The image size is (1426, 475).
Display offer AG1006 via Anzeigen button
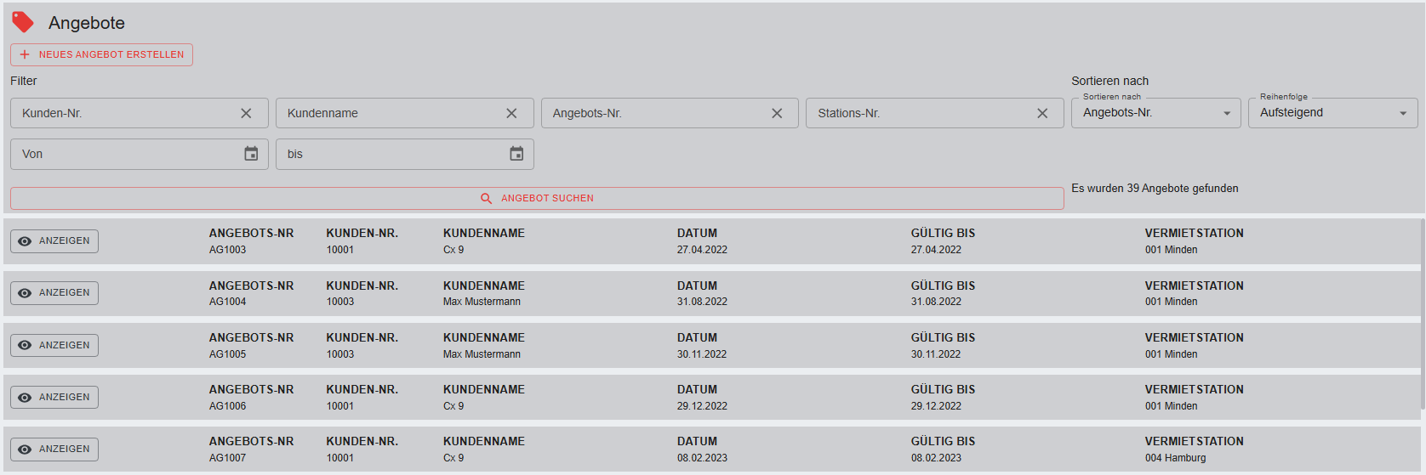54,397
